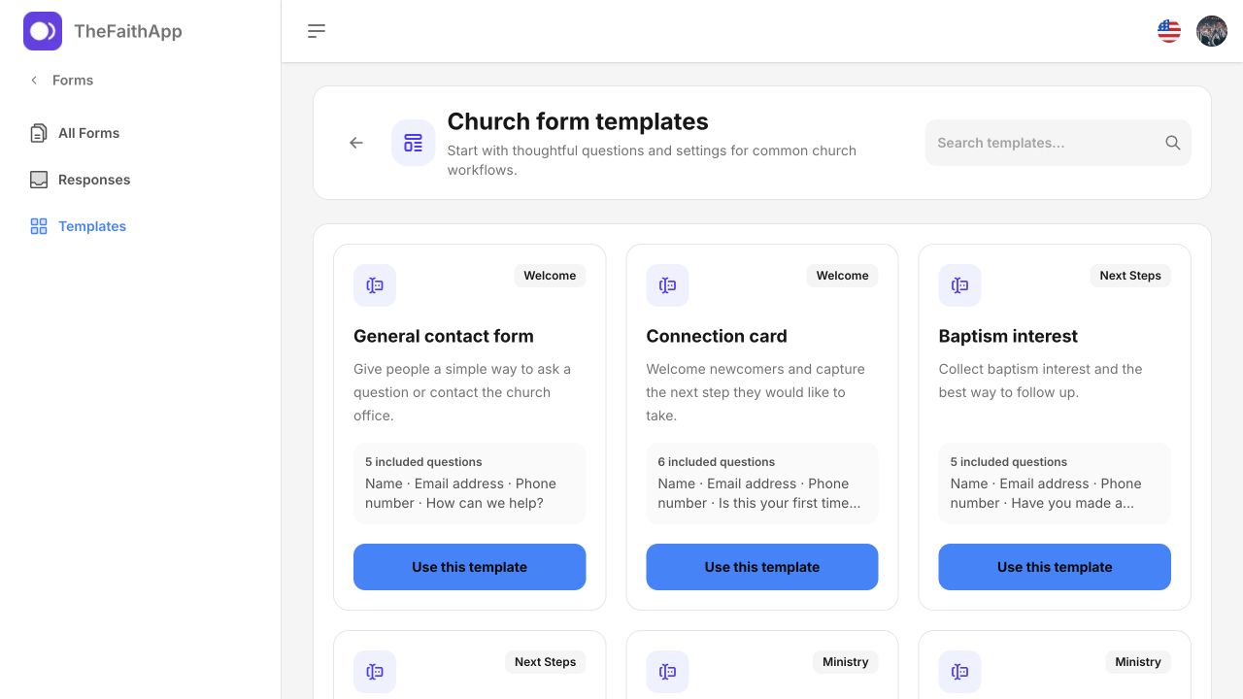Open the US flag language selector
Screen dimensions: 1243x699
tap(1169, 31)
